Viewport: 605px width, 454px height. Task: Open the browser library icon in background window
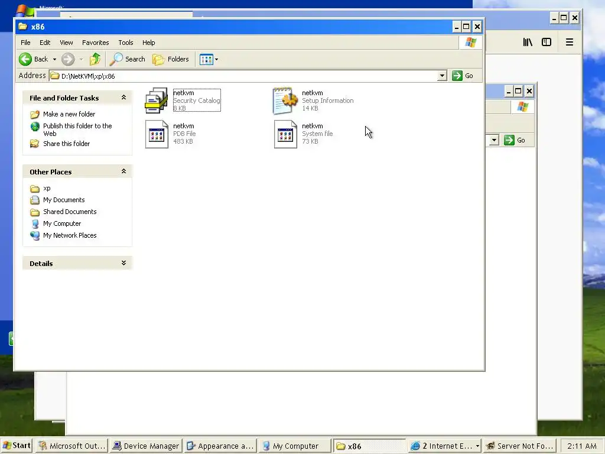click(528, 42)
